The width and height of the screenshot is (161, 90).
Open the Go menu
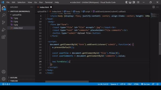pos(35,2)
